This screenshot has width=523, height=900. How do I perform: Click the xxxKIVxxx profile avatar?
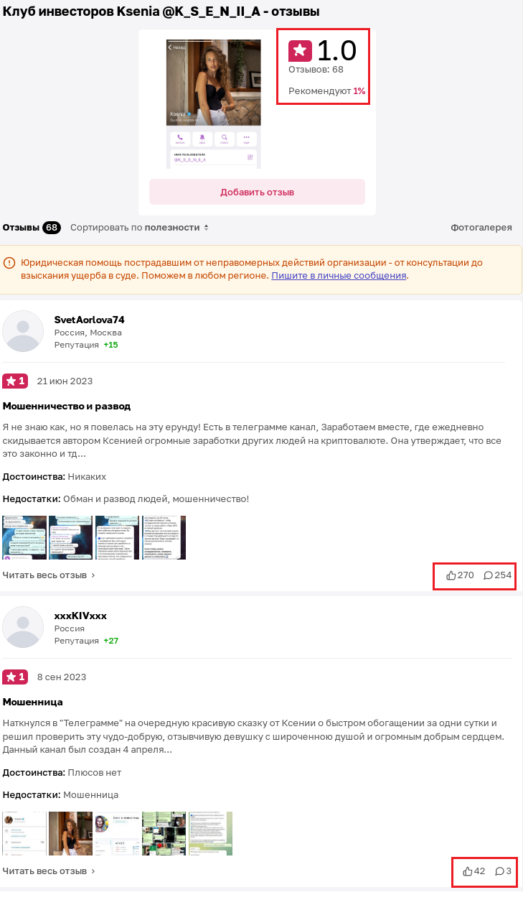[24, 627]
